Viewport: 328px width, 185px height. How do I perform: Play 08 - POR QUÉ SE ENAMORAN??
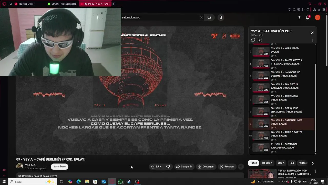[281, 112]
